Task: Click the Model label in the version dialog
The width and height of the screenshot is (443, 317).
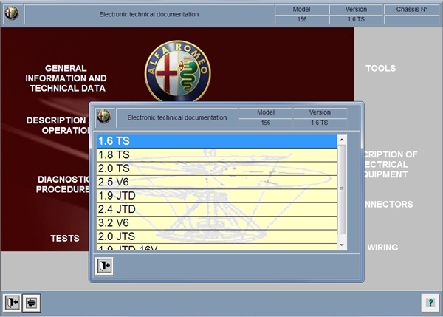Action: (266, 112)
